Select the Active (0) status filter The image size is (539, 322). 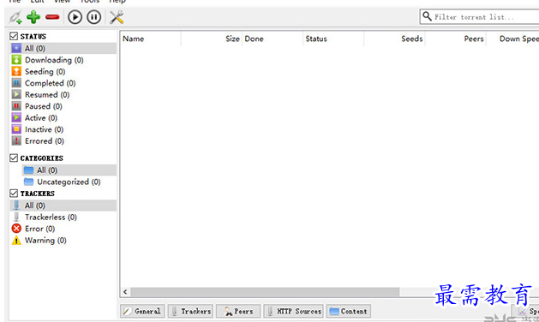(63, 118)
